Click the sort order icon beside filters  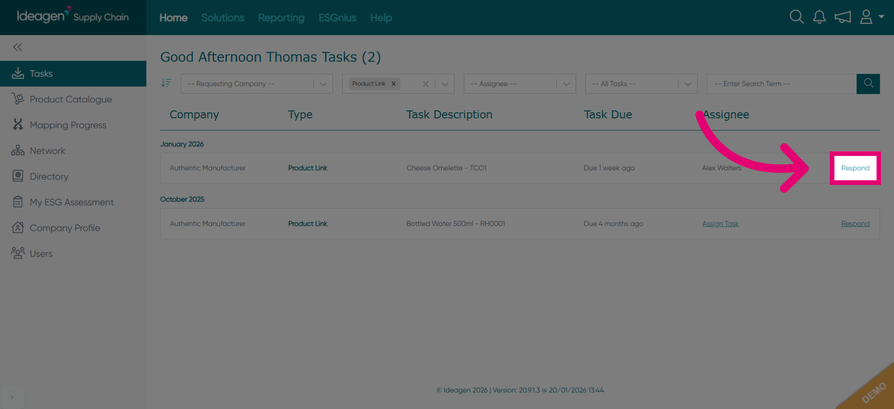pos(166,83)
